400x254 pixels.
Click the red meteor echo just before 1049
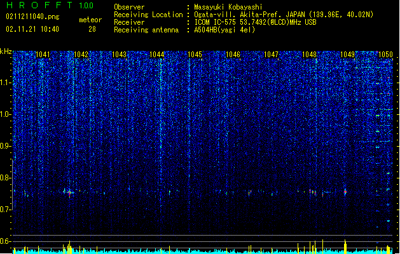pyautogui.click(x=345, y=192)
